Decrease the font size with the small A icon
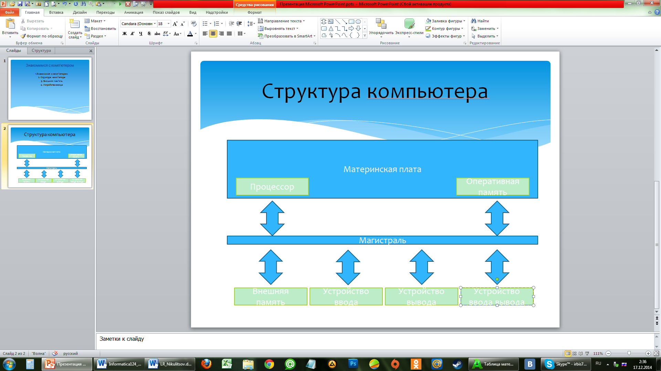Screen dimensions: 661x371 click(x=183, y=24)
